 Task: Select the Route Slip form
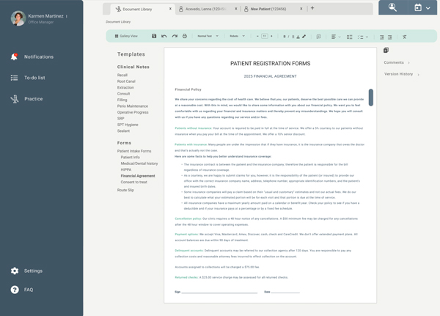click(125, 190)
